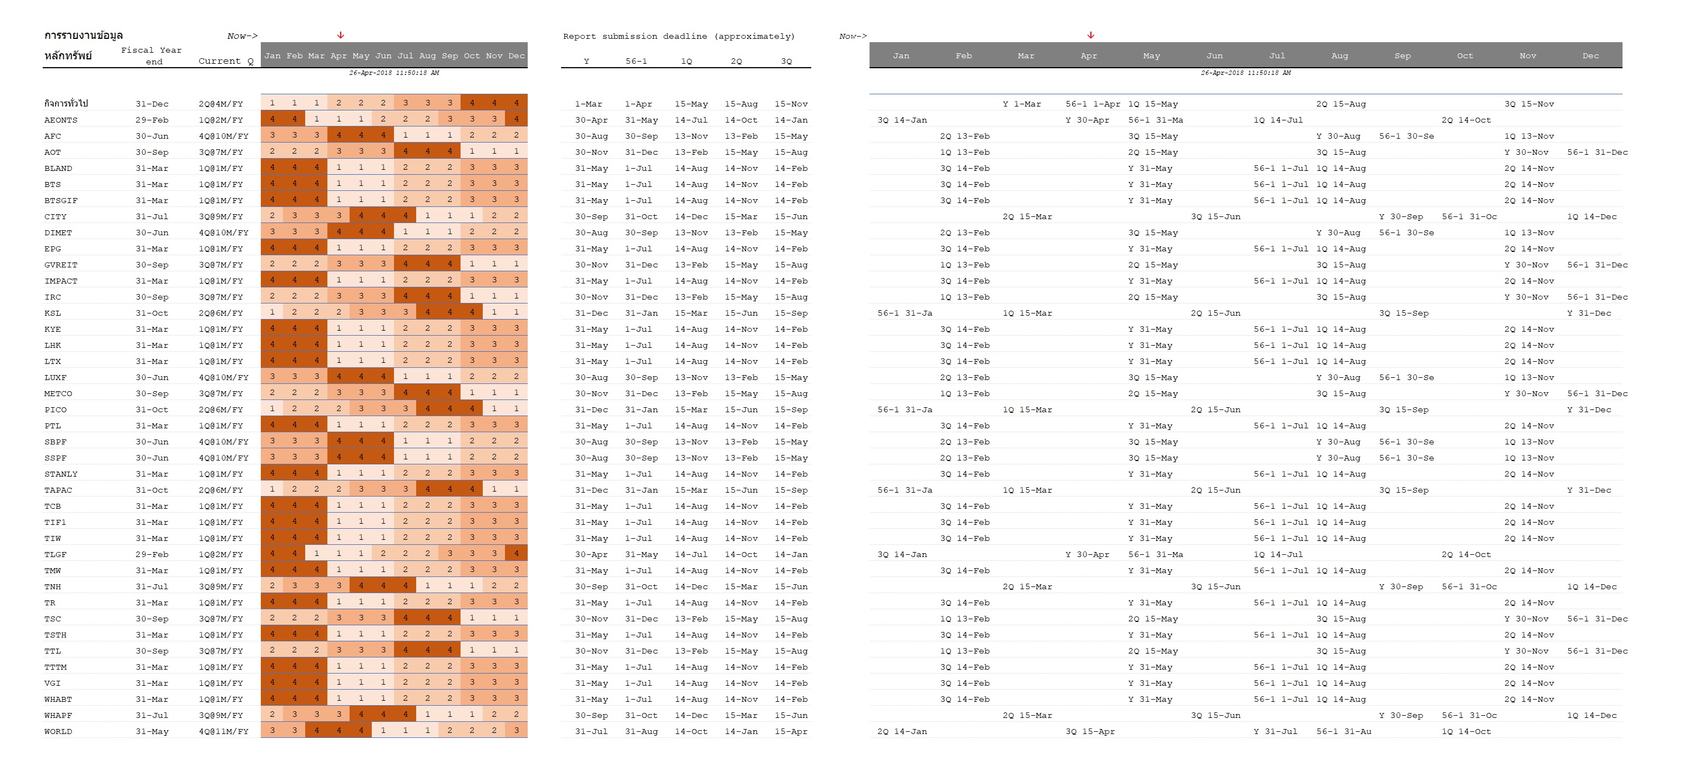Click the 'LUXF' ticker name
1693x759 pixels.
pos(55,378)
